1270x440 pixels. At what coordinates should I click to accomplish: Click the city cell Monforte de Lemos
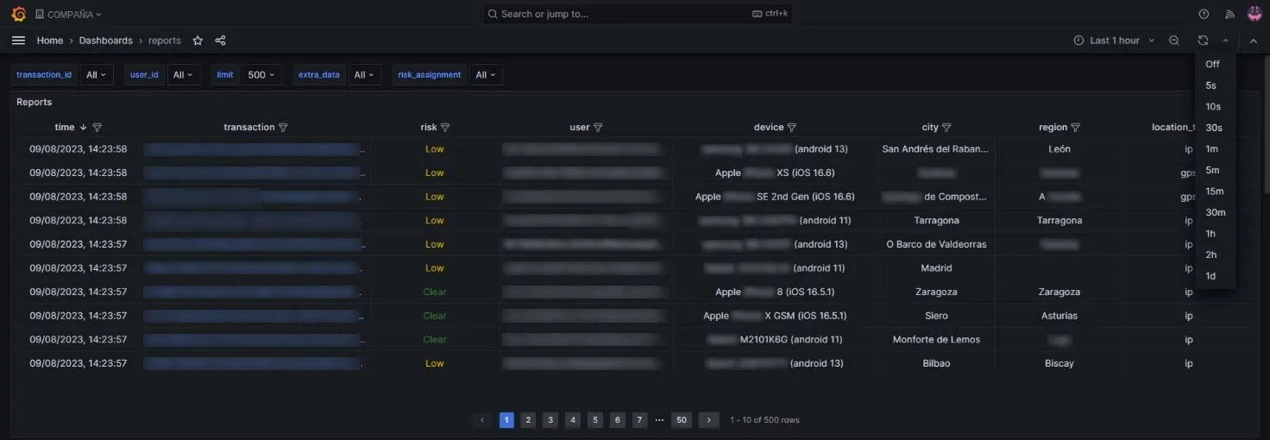click(x=936, y=340)
